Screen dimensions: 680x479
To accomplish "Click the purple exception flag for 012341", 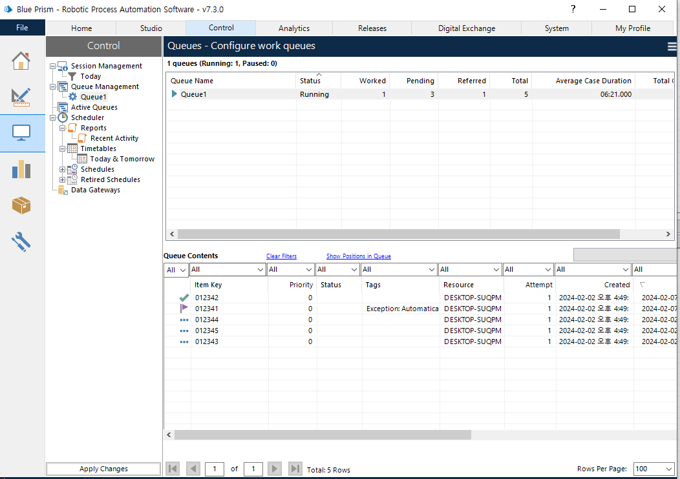I will pos(184,309).
